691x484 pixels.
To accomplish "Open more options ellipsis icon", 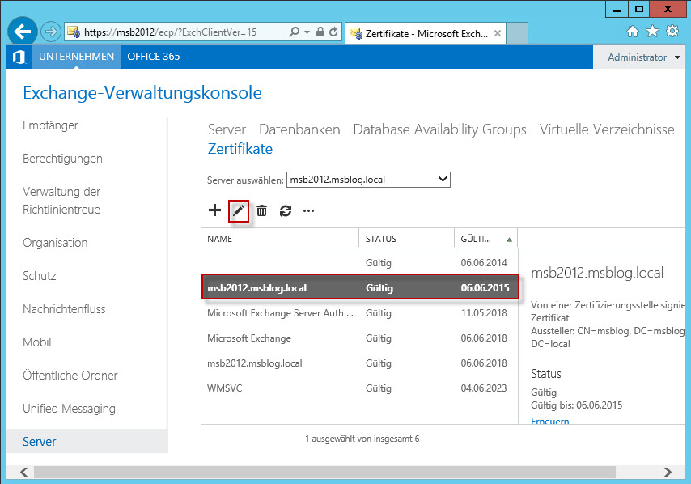I will click(x=308, y=211).
